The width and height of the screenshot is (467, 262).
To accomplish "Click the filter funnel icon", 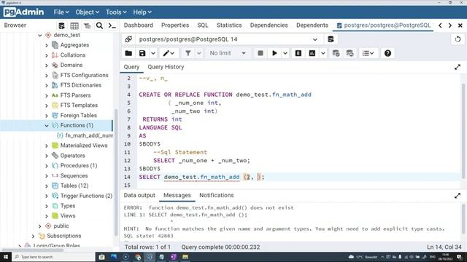I will point(188,53).
